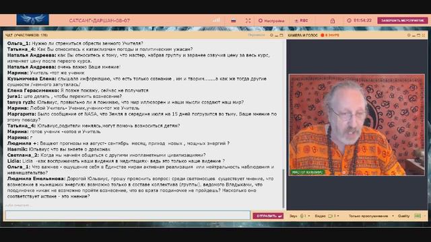Click Lidia's message about видения в медитациях

pos(116,161)
